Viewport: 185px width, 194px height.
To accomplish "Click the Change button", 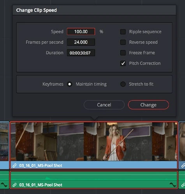I will tap(148, 105).
